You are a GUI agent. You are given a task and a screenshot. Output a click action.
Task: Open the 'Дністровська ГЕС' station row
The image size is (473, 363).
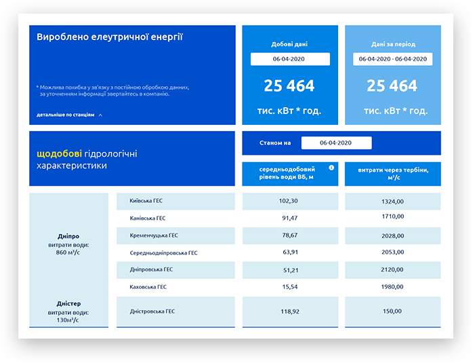[176, 311]
